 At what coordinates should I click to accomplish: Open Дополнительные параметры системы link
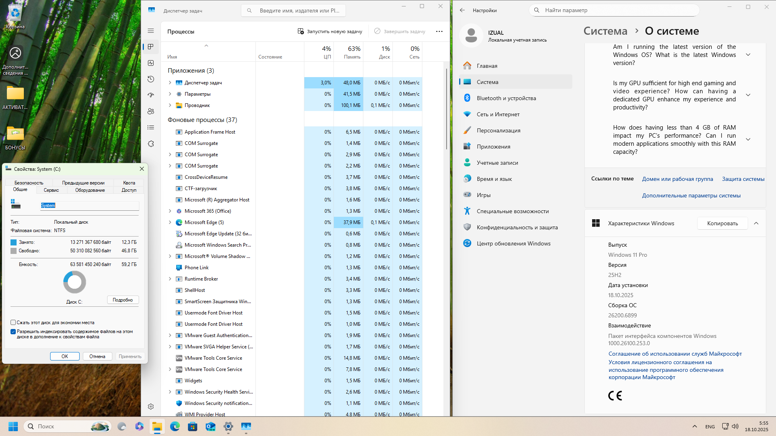pos(691,195)
